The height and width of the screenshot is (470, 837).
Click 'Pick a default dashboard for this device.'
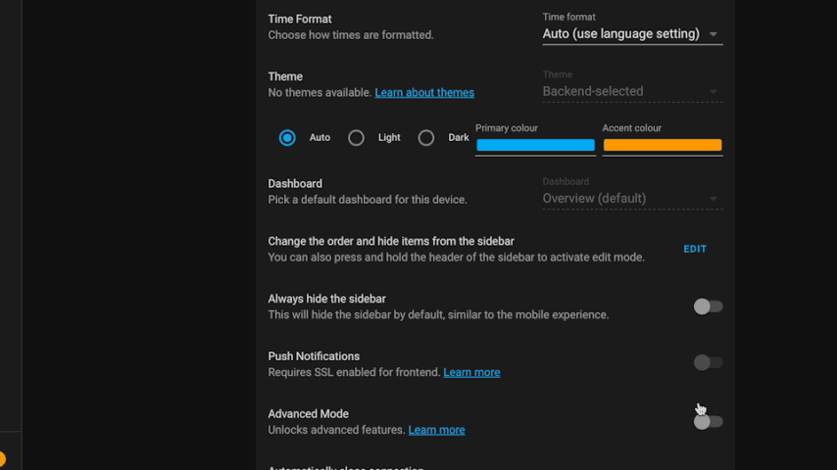(x=368, y=200)
